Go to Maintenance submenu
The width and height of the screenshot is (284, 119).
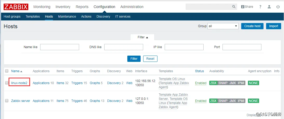point(67,17)
